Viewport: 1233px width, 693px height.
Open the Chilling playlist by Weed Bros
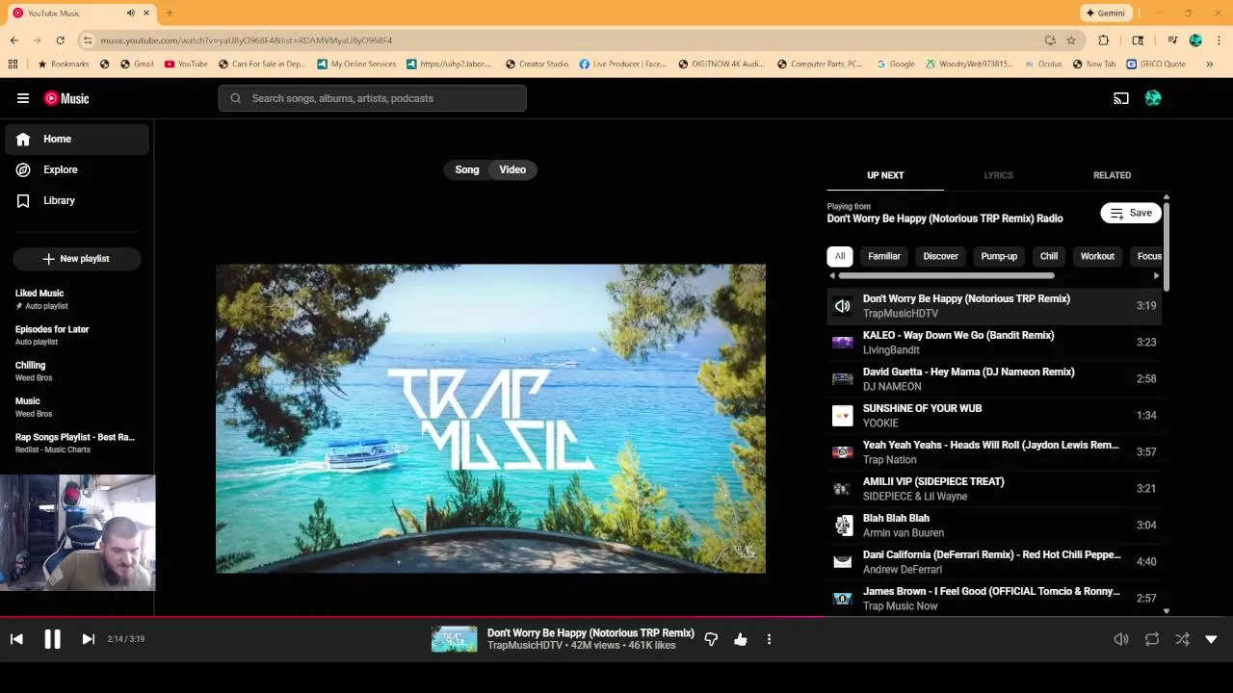tap(77, 372)
